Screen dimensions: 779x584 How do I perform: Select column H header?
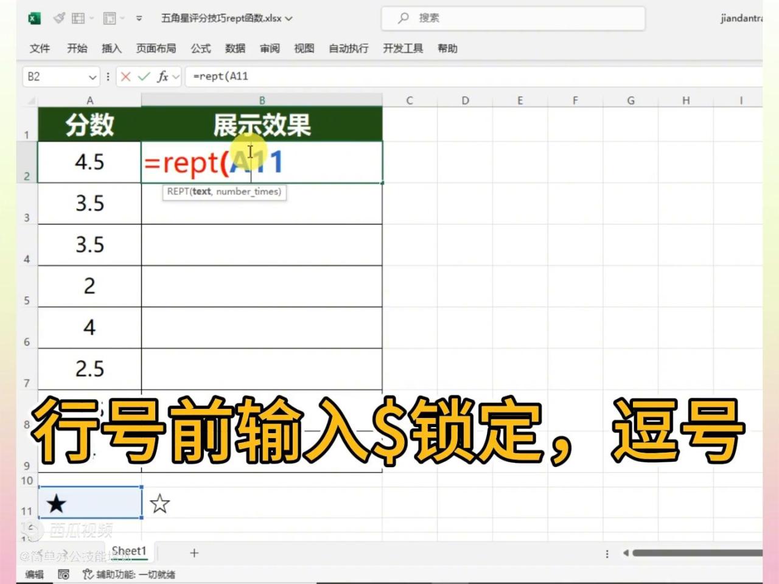(686, 100)
